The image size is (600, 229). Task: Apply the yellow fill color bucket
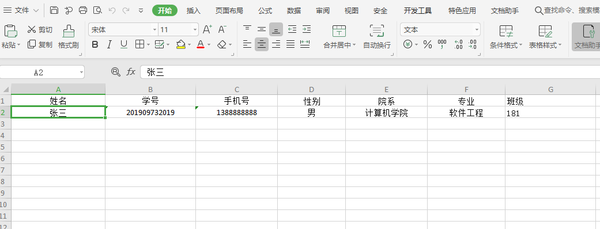pyautogui.click(x=180, y=45)
